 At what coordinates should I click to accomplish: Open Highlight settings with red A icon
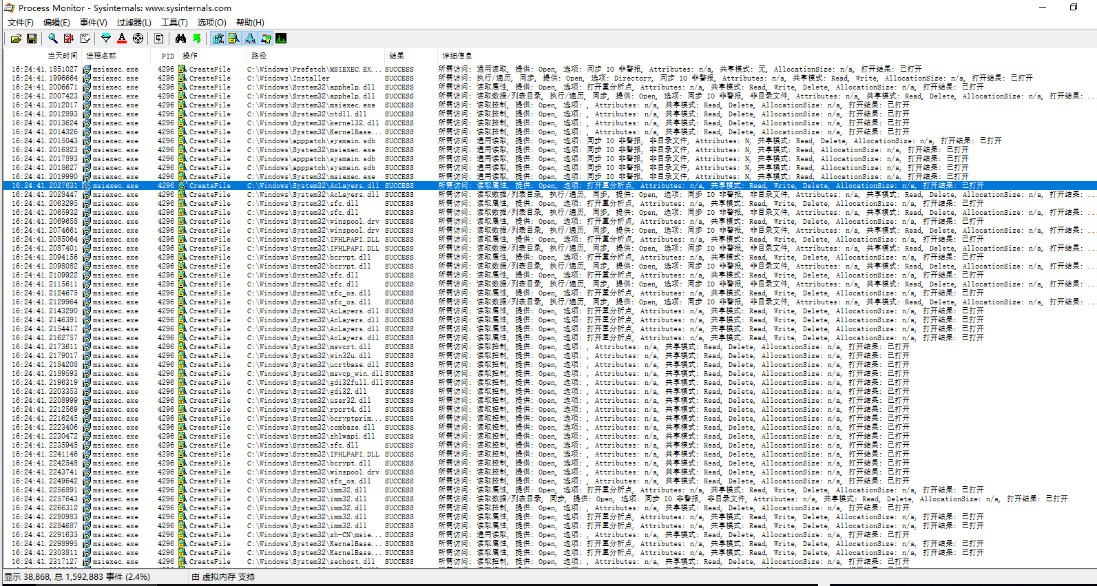click(122, 39)
